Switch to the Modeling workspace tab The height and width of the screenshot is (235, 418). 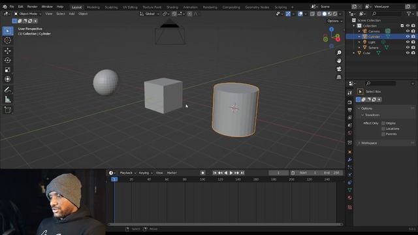[x=93, y=7]
